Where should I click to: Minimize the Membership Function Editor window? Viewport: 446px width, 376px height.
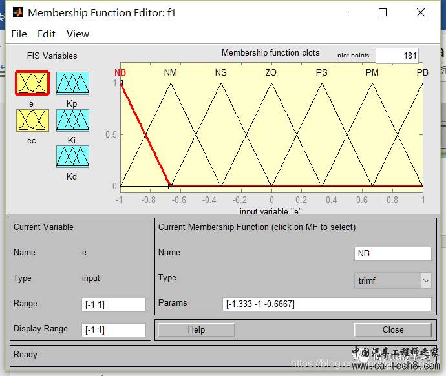[x=345, y=12]
